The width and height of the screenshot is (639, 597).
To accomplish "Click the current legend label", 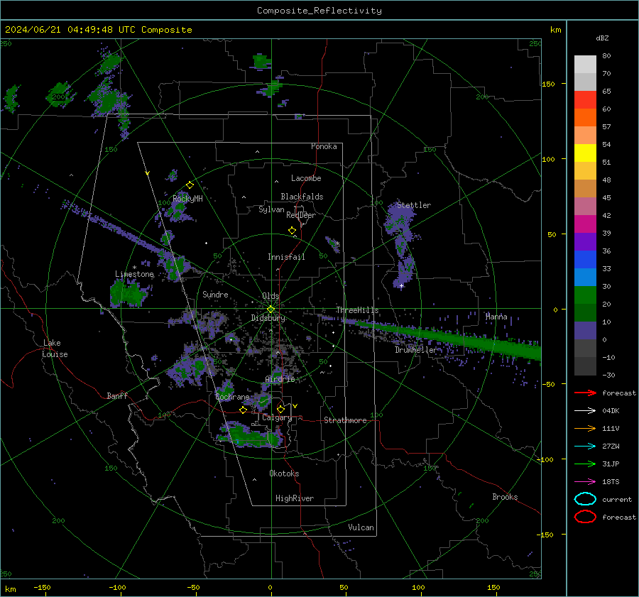I will pos(617,499).
